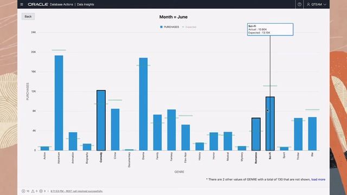Screen dimensions: 347x195
Task: Select the Biography bar
Action: coord(87,147)
